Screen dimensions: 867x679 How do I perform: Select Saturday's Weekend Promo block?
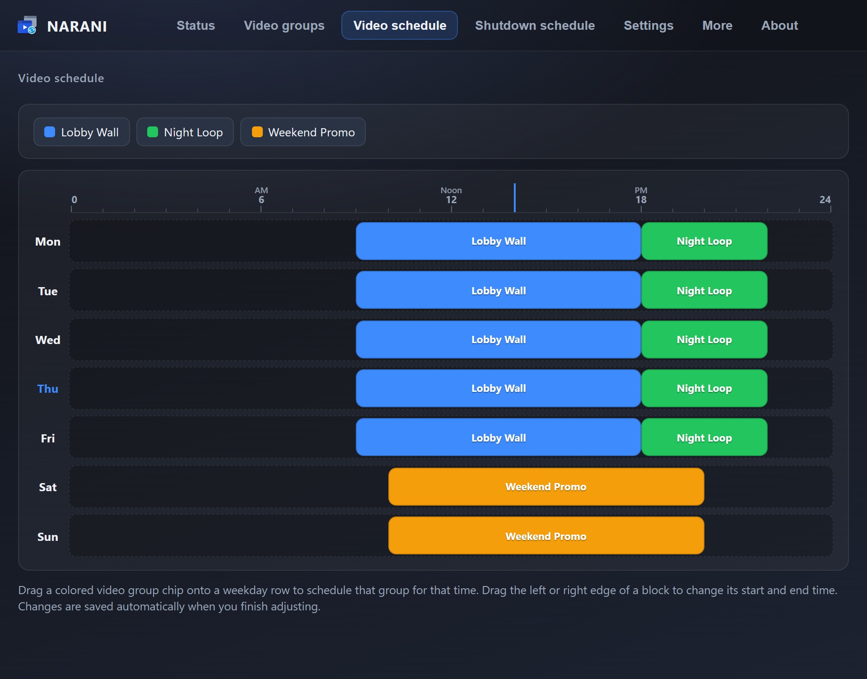pyautogui.click(x=546, y=487)
